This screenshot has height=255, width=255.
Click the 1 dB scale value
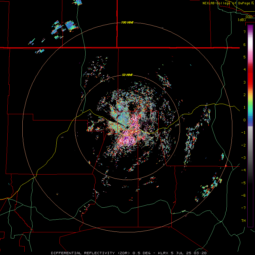tap(245, 107)
